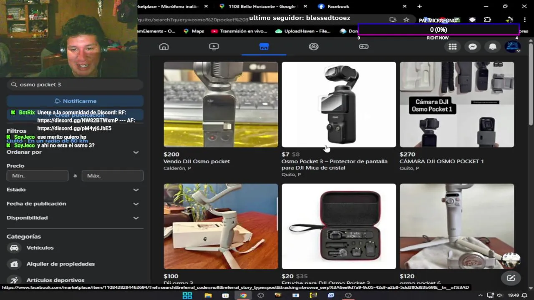
Task: Open Messenger chat icon
Action: pos(473,47)
